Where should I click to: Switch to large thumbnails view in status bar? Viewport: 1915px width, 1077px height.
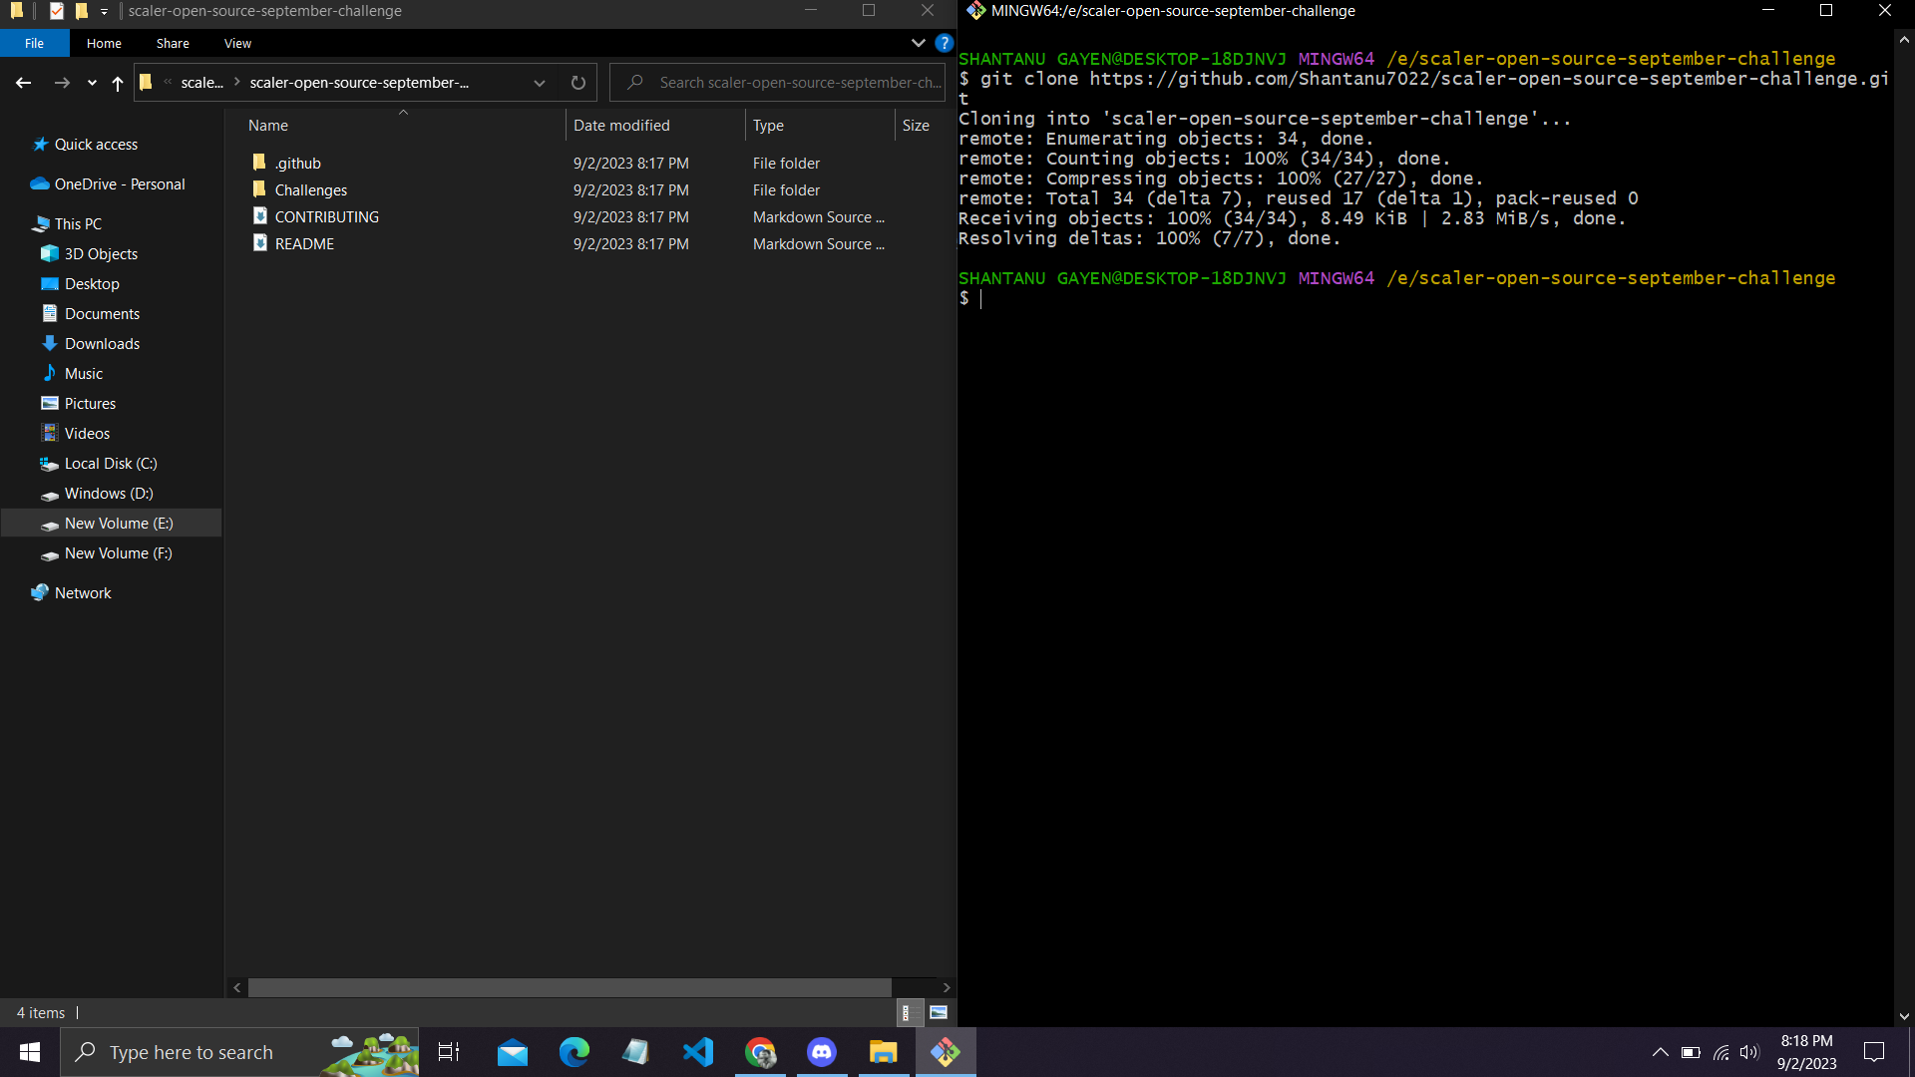pos(938,1012)
